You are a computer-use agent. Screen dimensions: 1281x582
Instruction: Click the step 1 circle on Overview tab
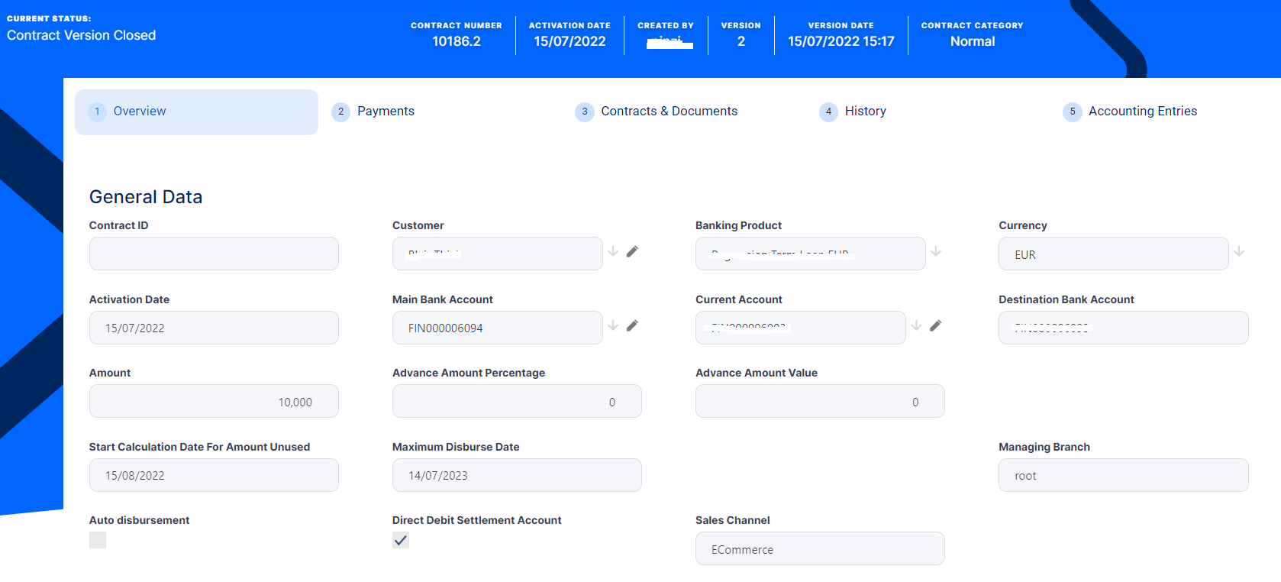(97, 112)
